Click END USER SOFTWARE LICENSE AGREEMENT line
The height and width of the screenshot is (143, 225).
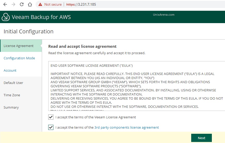[x=92, y=66]
